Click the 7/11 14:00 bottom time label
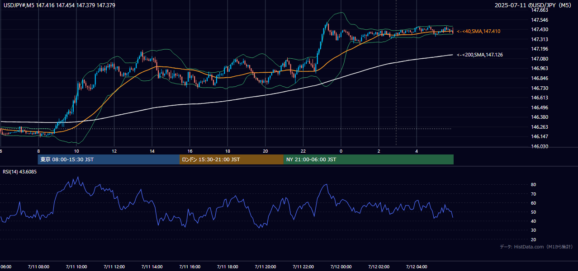The height and width of the screenshot is (271, 578). [152, 267]
